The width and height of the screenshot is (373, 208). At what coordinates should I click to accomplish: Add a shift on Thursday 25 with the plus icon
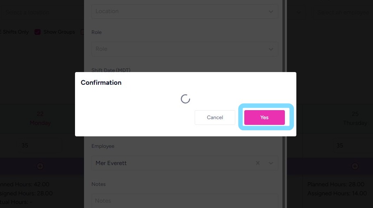point(355,166)
